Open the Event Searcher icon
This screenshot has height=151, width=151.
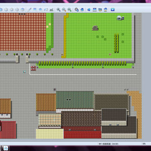[94, 10]
